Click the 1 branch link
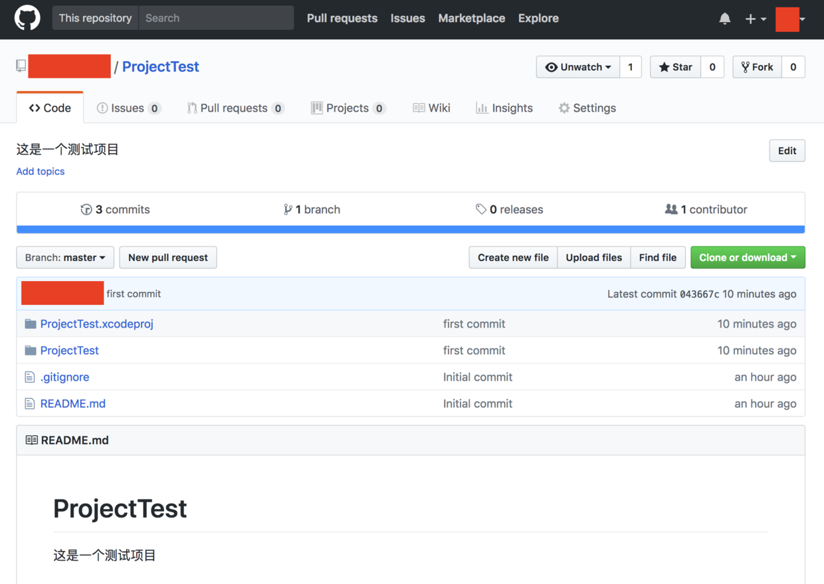Viewport: 824px width, 584px height. click(x=312, y=209)
